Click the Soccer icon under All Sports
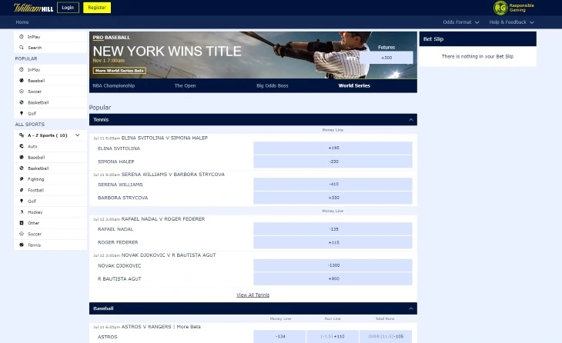 (22, 234)
